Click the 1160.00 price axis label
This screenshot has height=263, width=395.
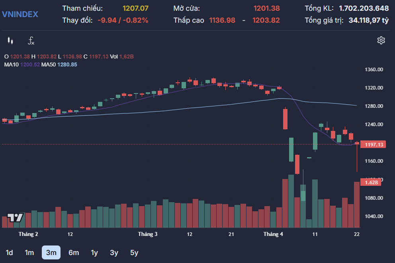(x=374, y=161)
